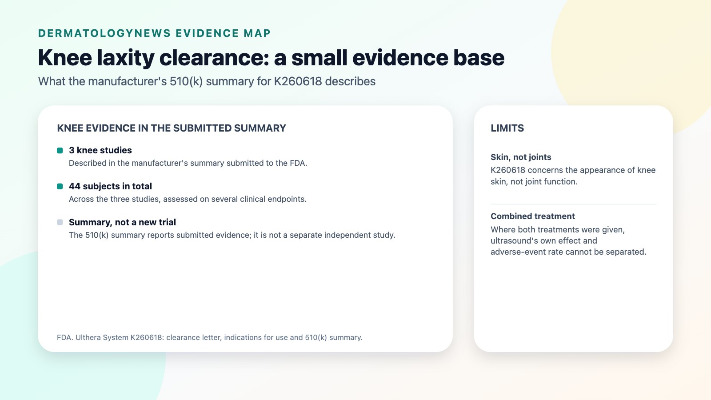
Task: Select the 'Skin, not joints' subheading
Action: pyautogui.click(x=521, y=157)
